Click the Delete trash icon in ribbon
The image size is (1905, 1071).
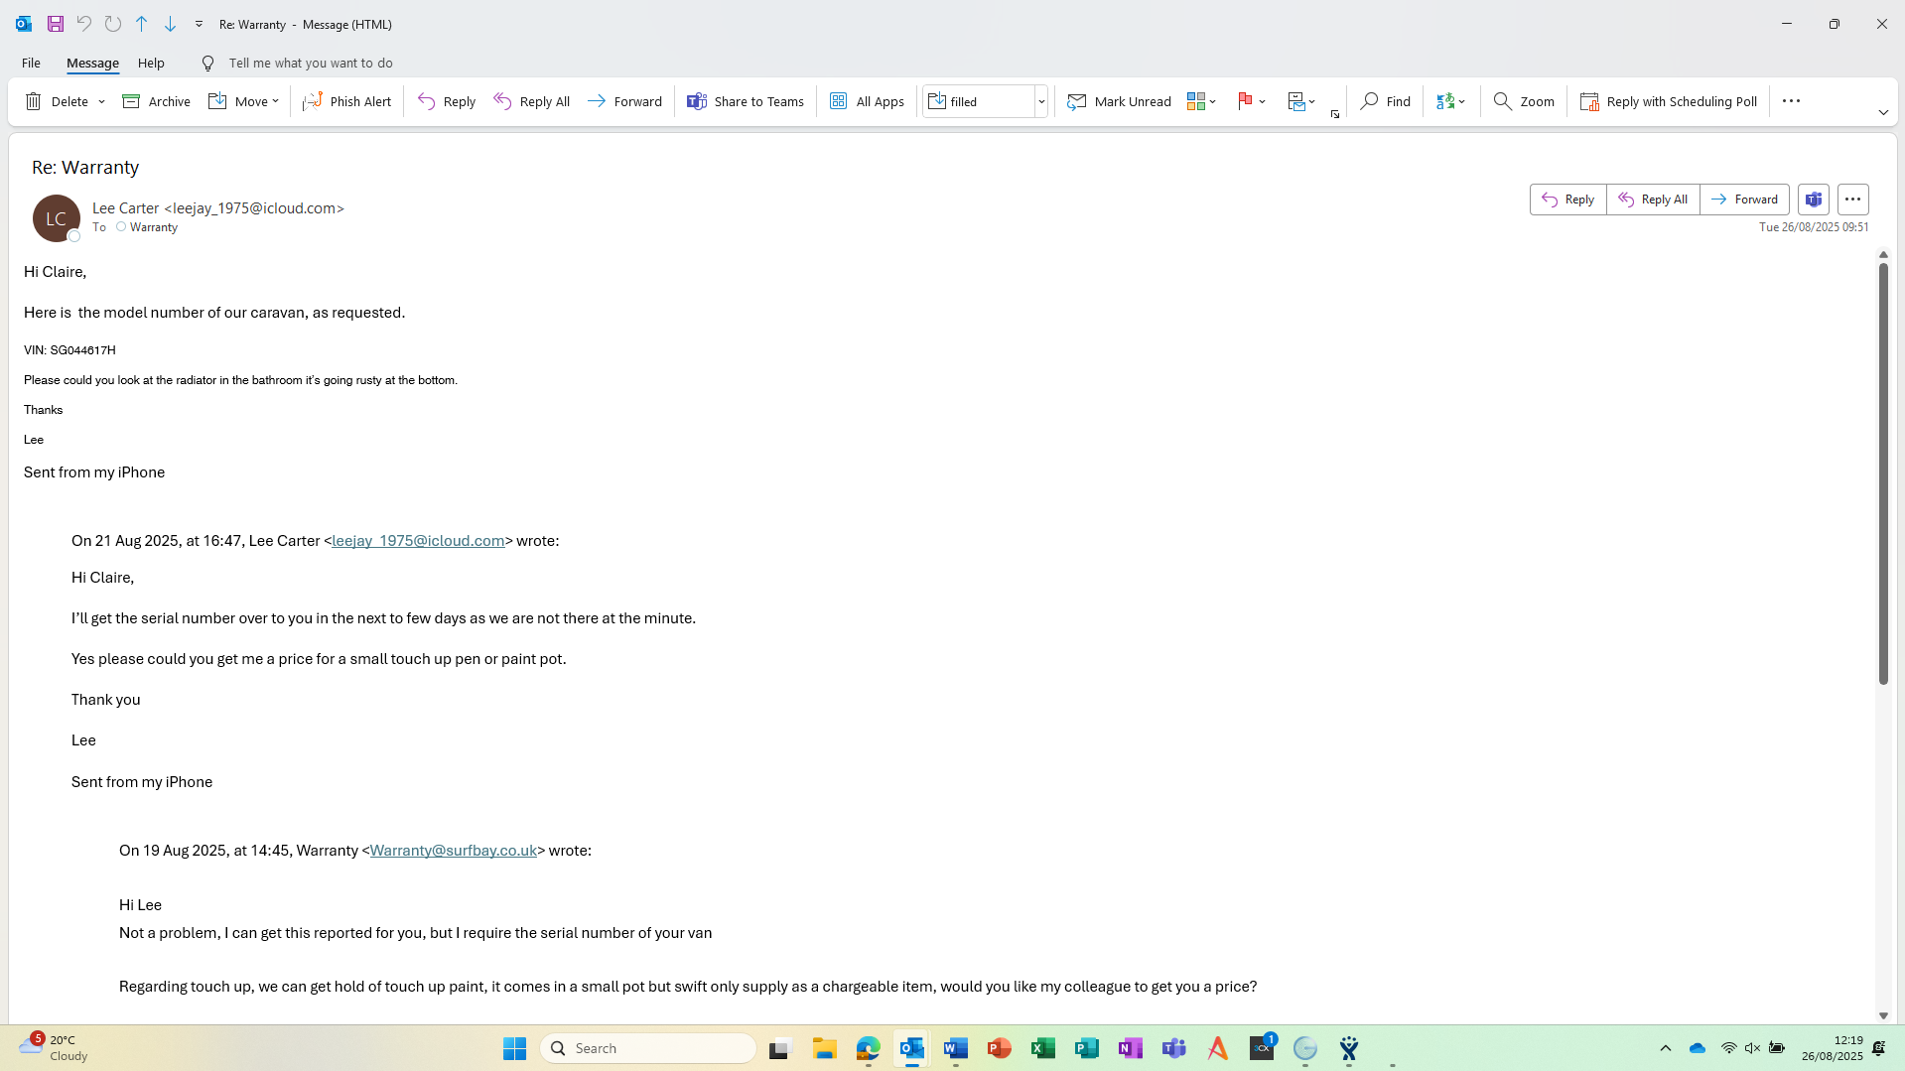coord(34,101)
